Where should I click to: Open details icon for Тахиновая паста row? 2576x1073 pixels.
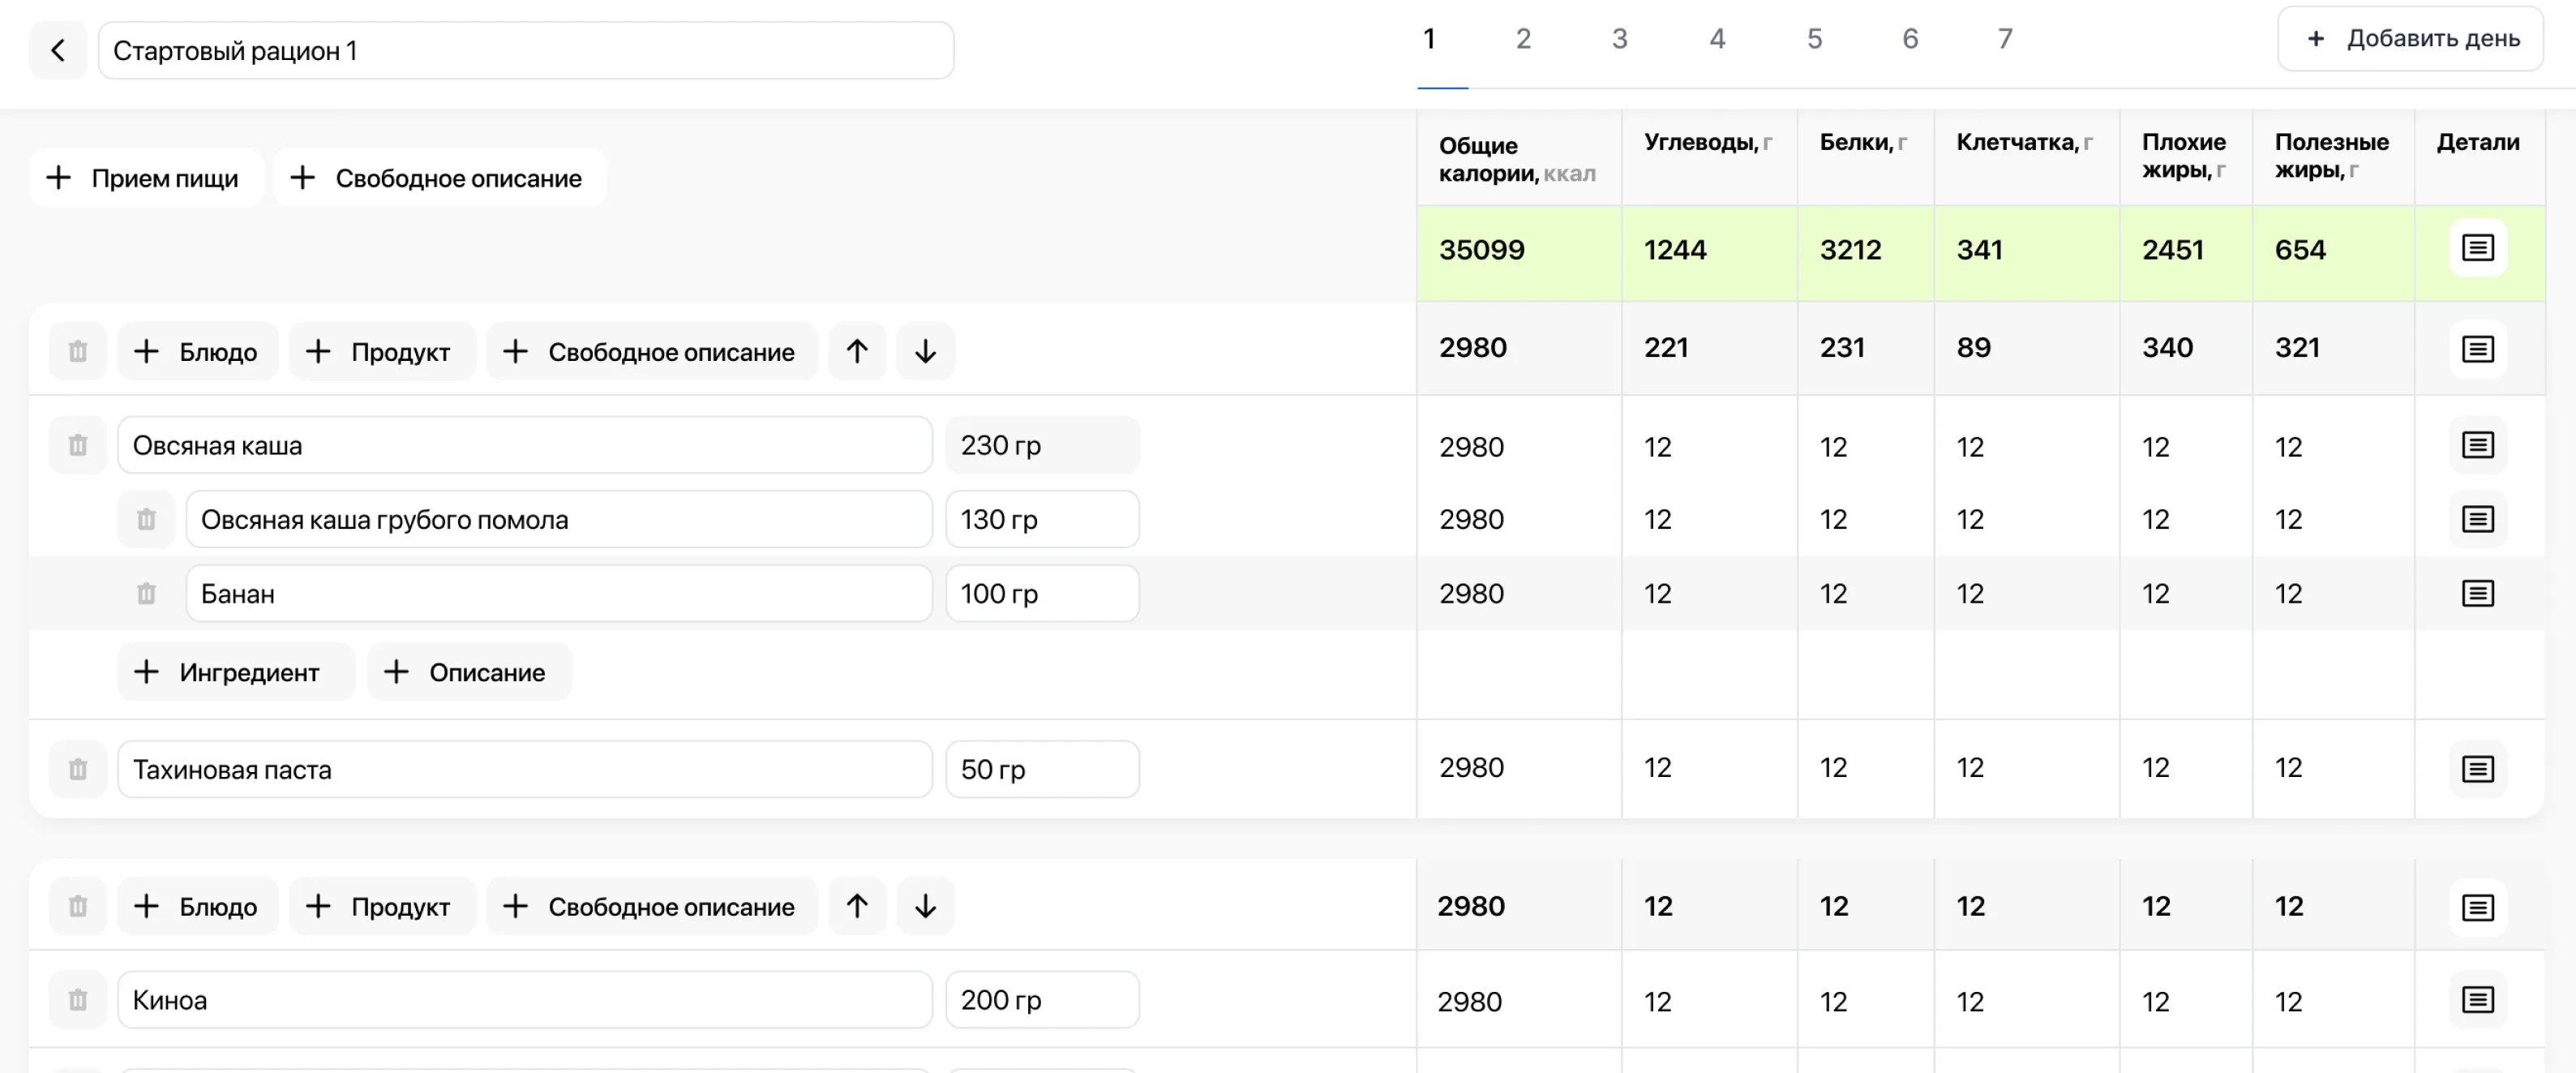point(2477,769)
